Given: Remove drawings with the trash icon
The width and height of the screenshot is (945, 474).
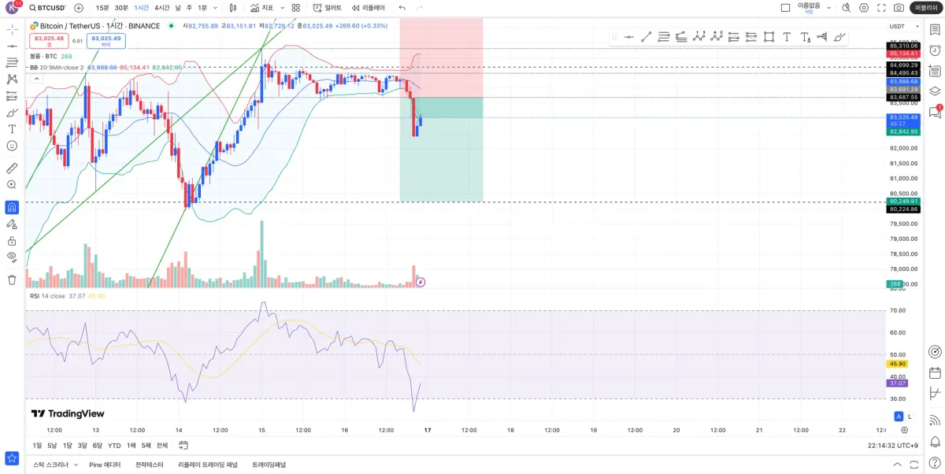Looking at the screenshot, I should pos(12,280).
